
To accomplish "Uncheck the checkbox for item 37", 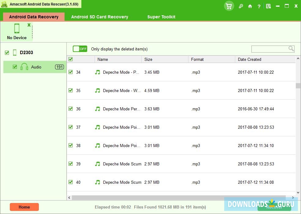I will point(71,127).
